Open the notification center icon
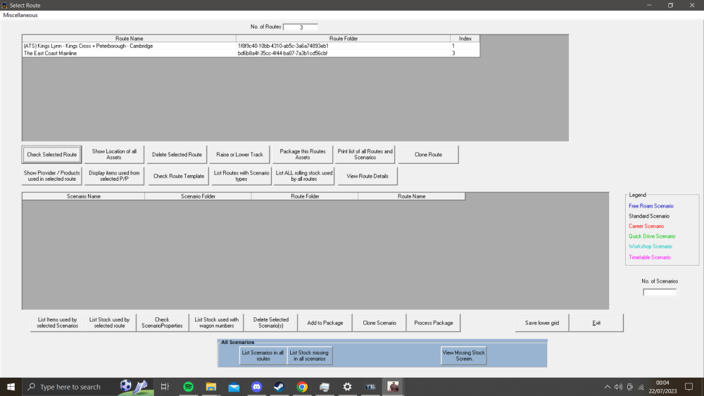Viewport: 704px width, 396px height. click(x=689, y=387)
